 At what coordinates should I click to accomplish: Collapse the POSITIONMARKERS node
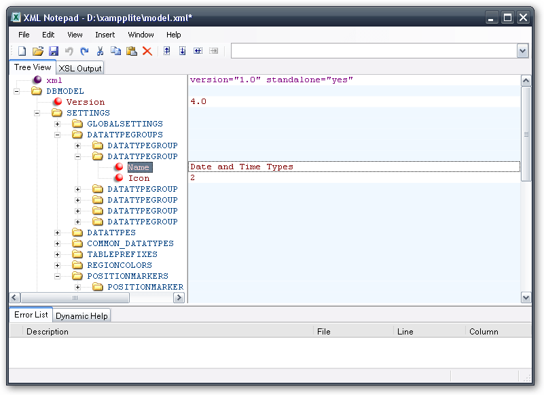[58, 276]
